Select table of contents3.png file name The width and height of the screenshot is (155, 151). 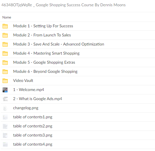tap(33, 135)
